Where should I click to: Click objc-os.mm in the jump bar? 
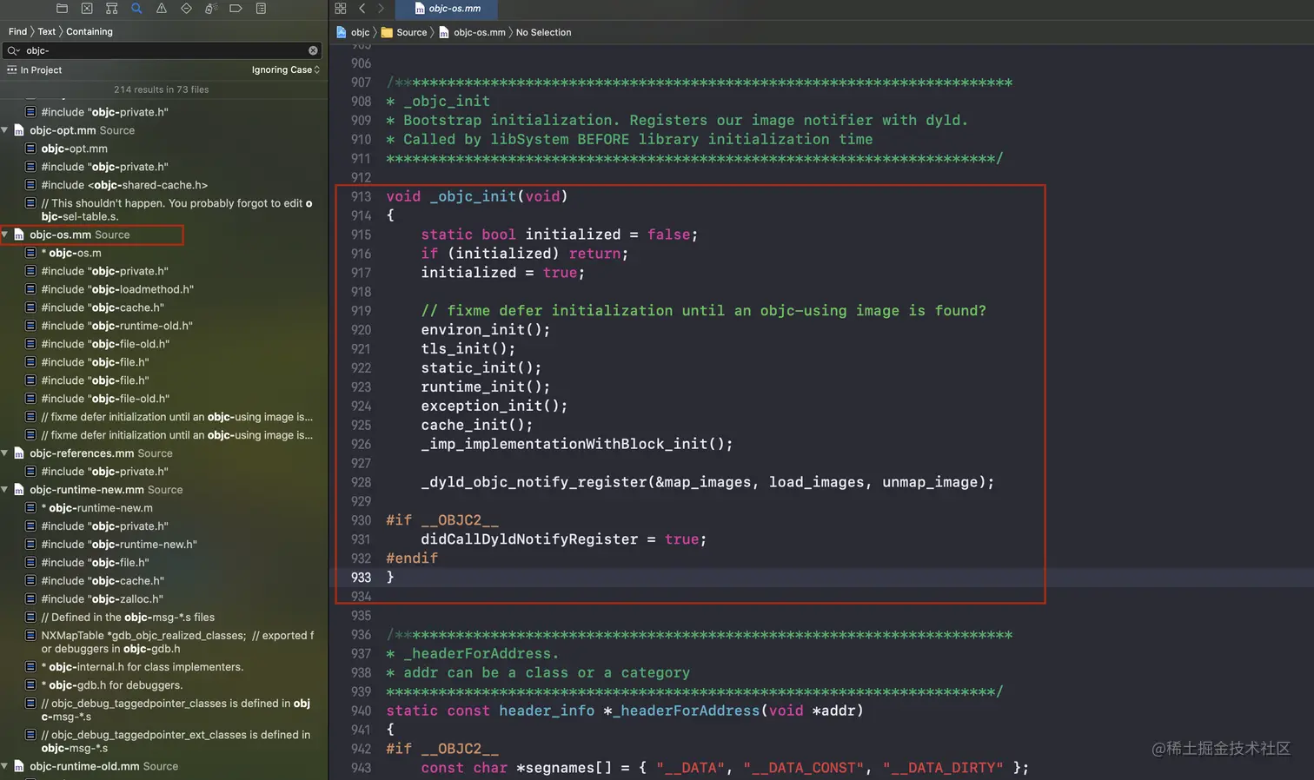click(x=472, y=32)
